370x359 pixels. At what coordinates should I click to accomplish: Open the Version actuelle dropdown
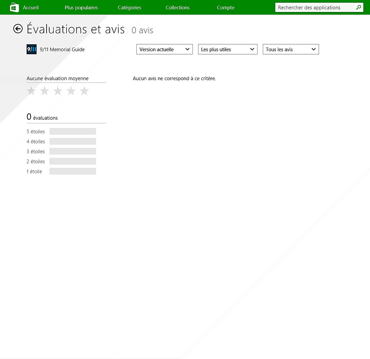pyautogui.click(x=165, y=49)
